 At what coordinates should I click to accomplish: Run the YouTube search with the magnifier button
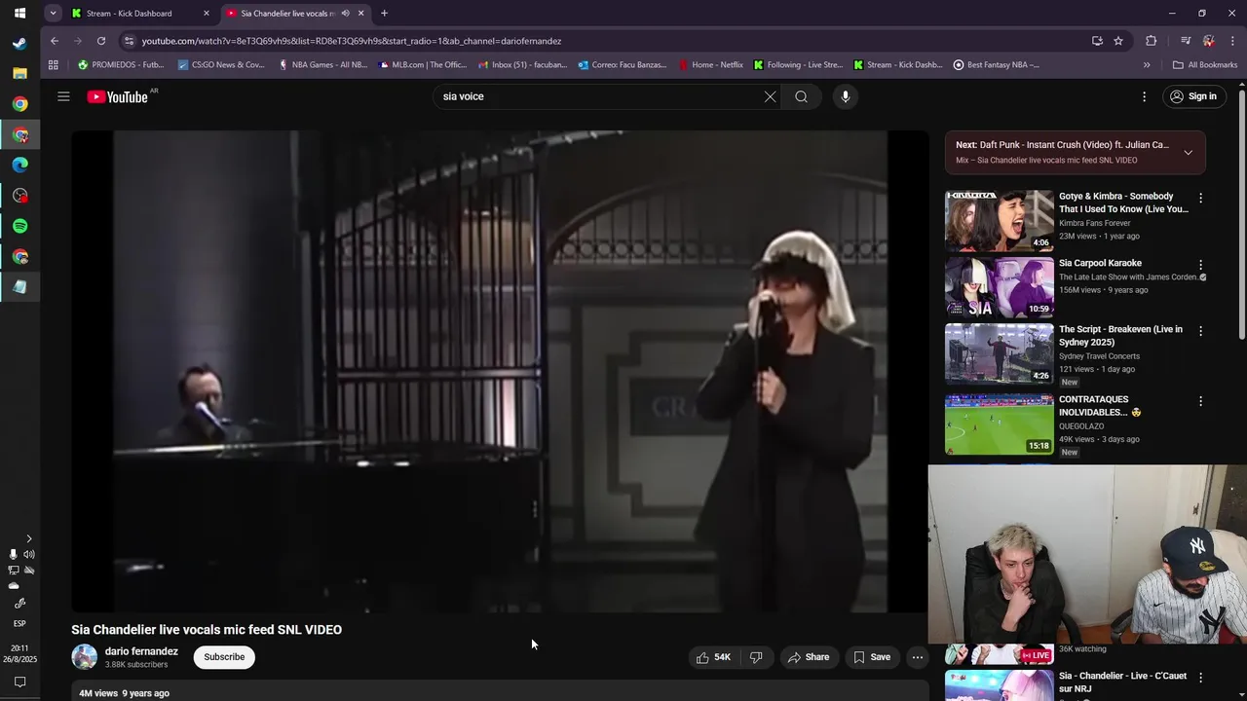pos(801,96)
